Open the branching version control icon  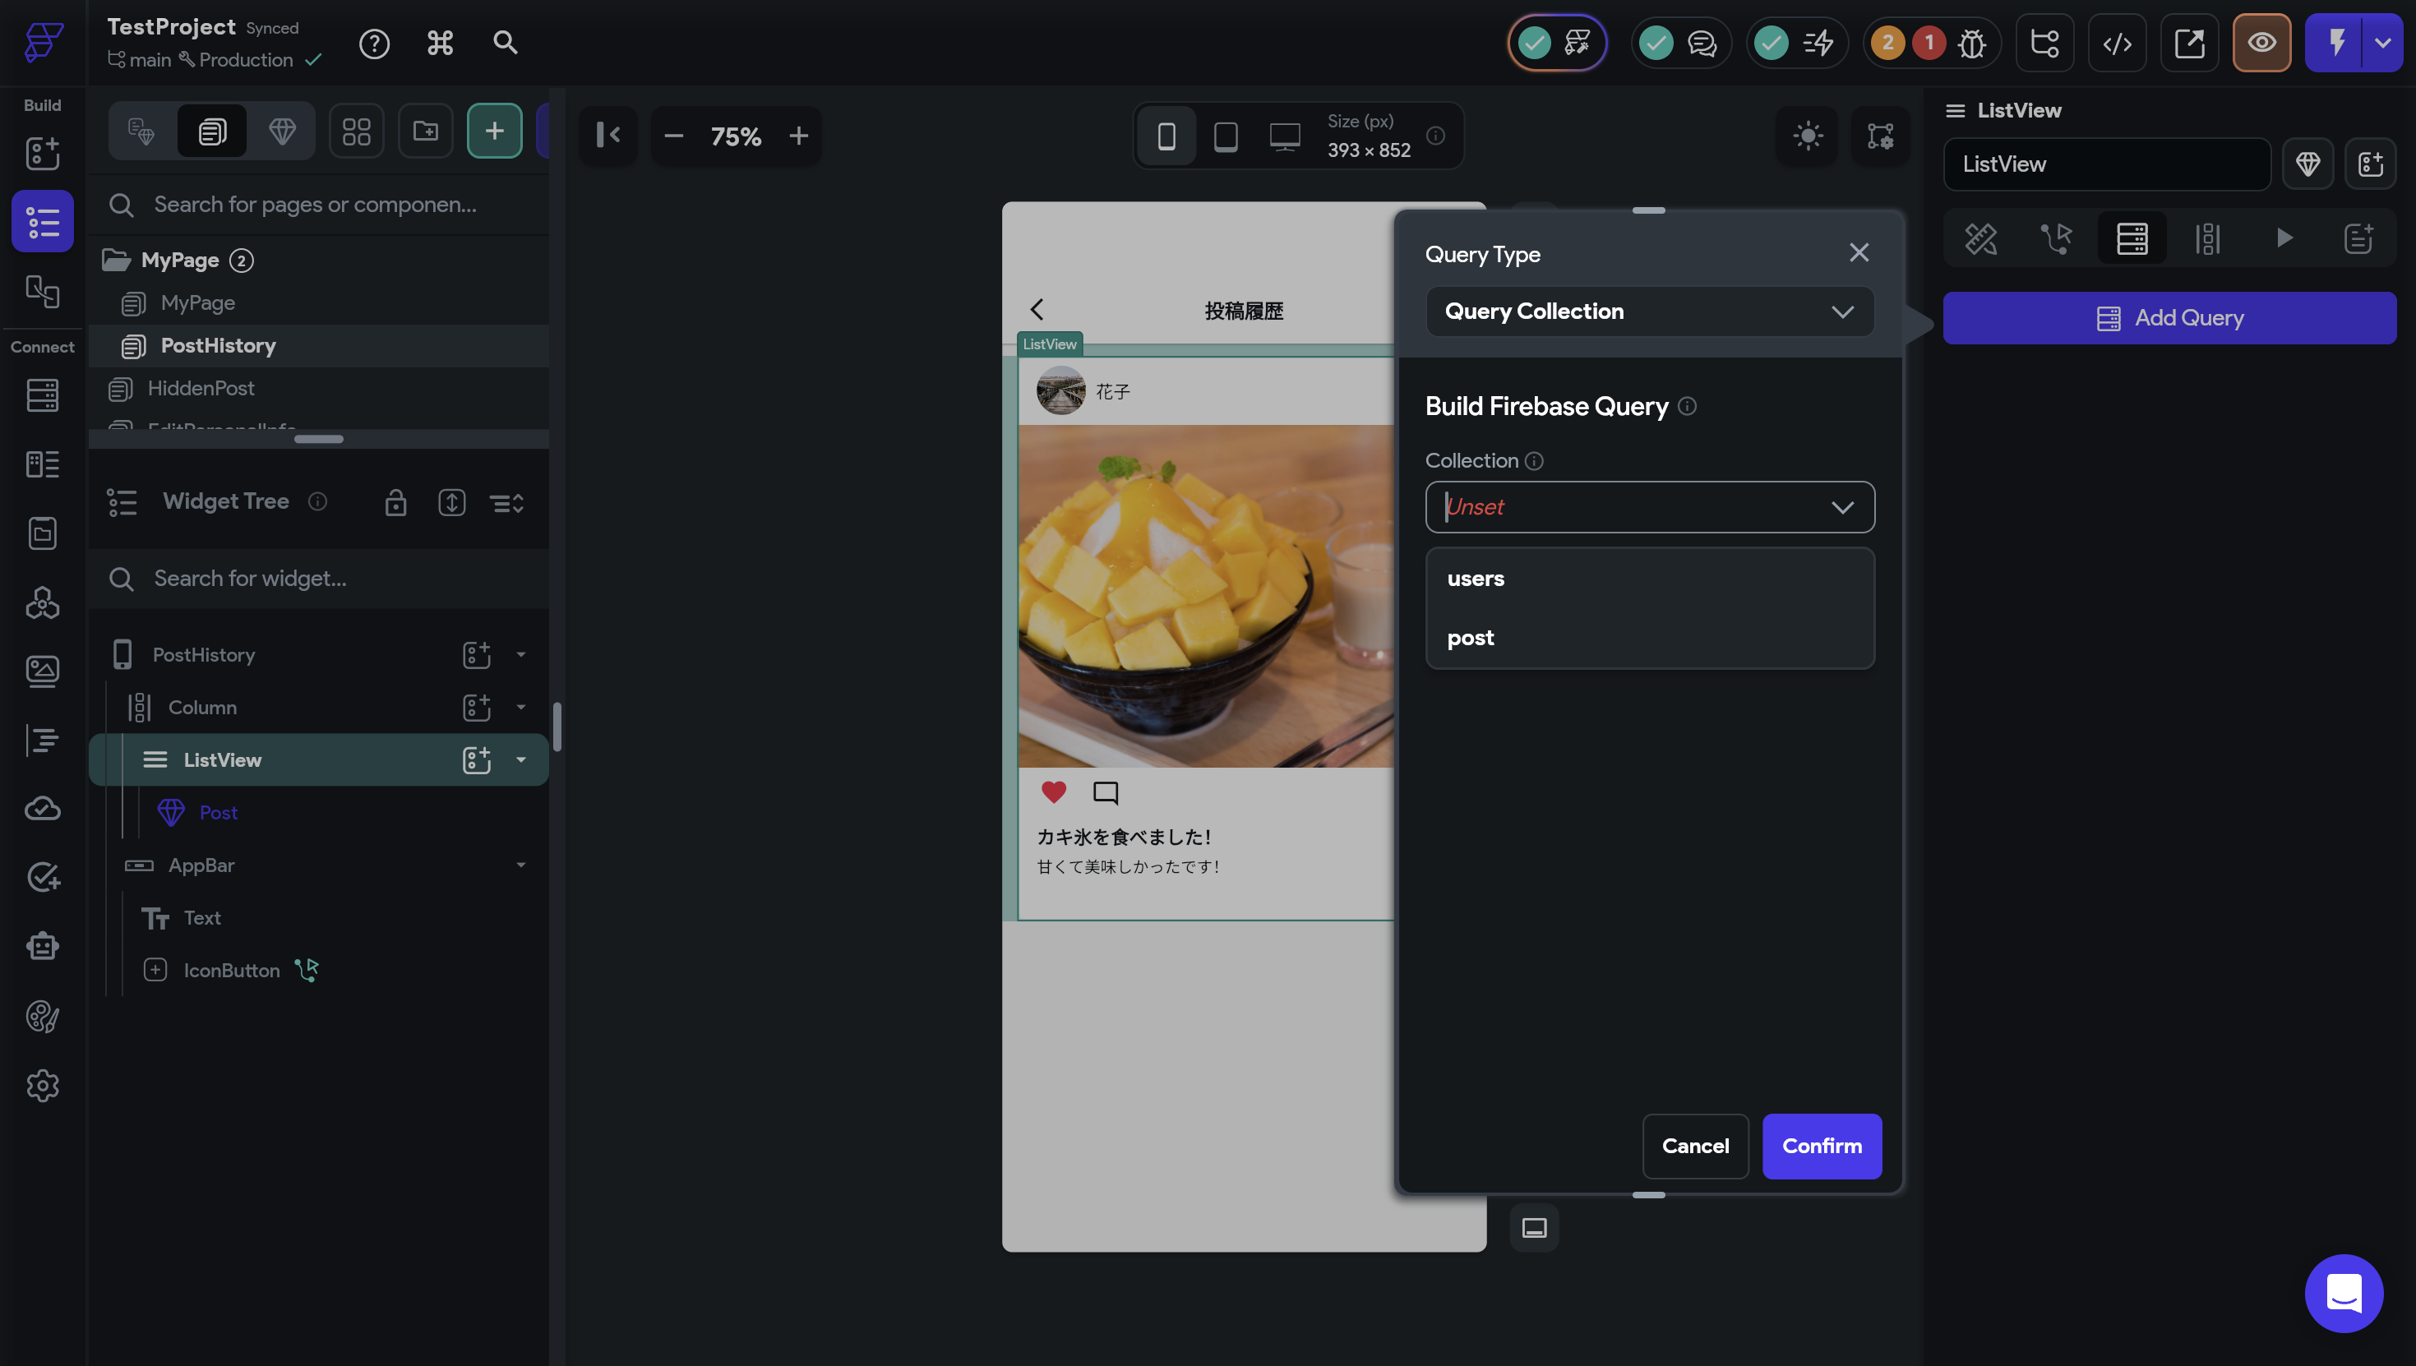[x=2044, y=44]
